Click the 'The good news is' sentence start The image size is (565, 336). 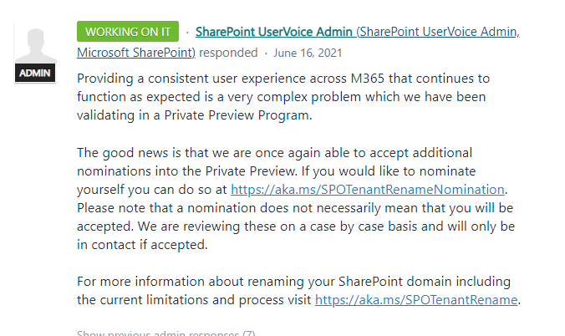point(128,152)
